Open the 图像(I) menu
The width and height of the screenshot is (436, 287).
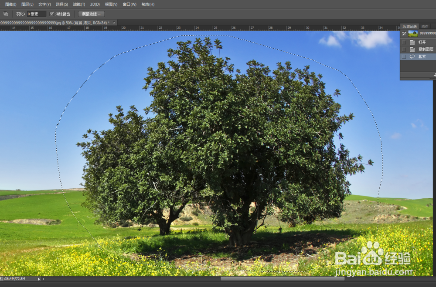pyautogui.click(x=10, y=4)
